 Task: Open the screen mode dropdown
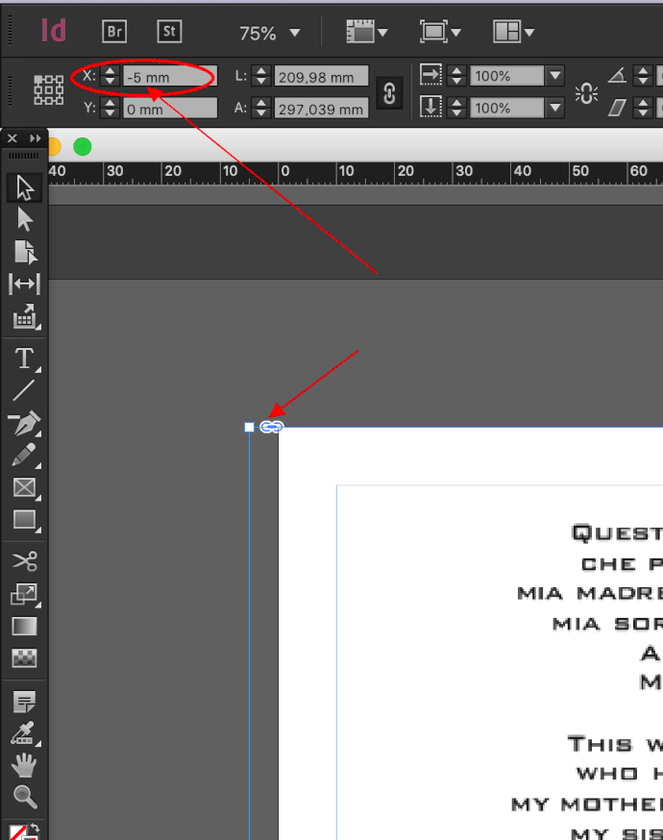(x=441, y=32)
